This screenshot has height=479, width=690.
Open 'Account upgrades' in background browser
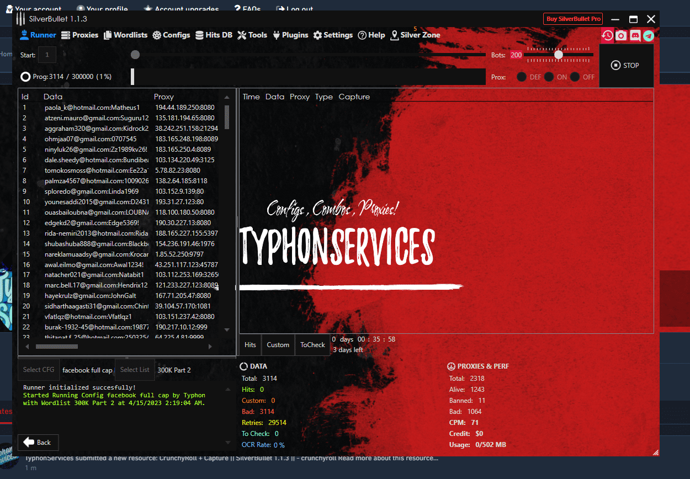click(x=181, y=9)
